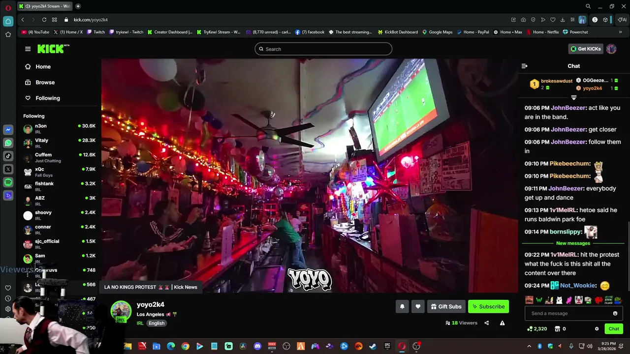Reload the page
Image resolution: width=630 pixels, height=354 pixels.
click(44, 20)
